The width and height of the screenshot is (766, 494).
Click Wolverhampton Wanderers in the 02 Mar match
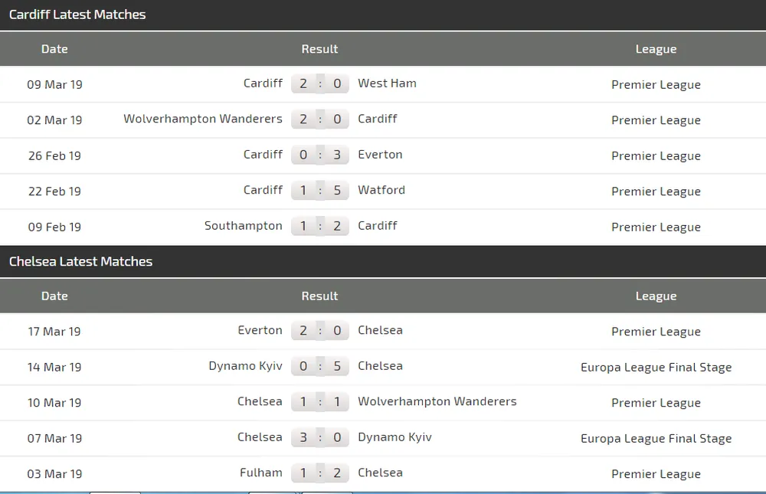(202, 119)
